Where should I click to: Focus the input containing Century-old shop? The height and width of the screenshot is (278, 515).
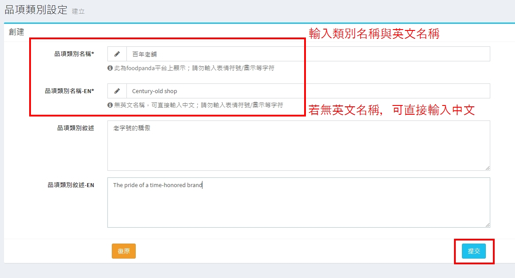[x=308, y=91]
